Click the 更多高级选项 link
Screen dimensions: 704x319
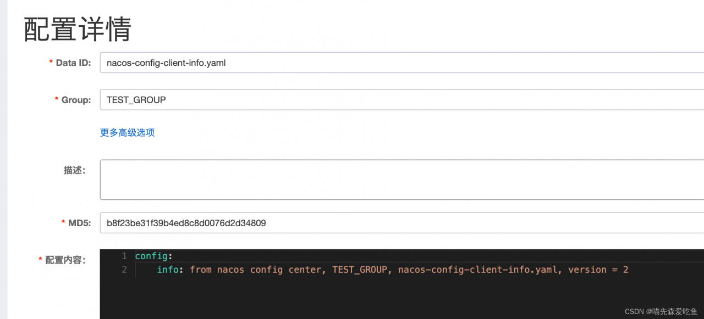pyautogui.click(x=127, y=132)
